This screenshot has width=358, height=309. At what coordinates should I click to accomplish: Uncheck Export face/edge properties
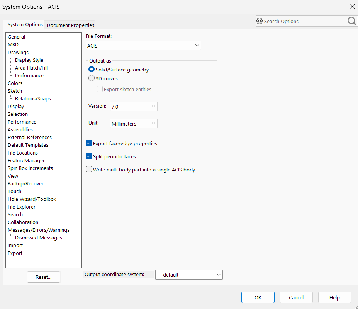(89, 143)
